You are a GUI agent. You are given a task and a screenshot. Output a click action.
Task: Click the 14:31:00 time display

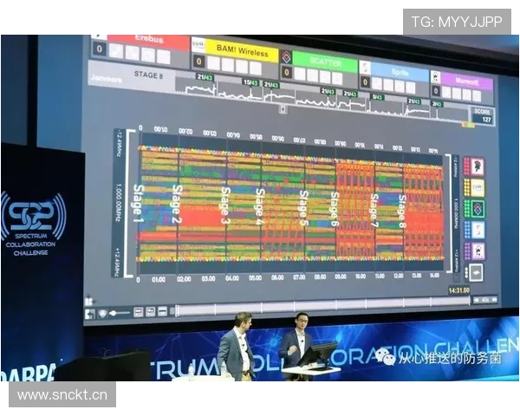458,289
